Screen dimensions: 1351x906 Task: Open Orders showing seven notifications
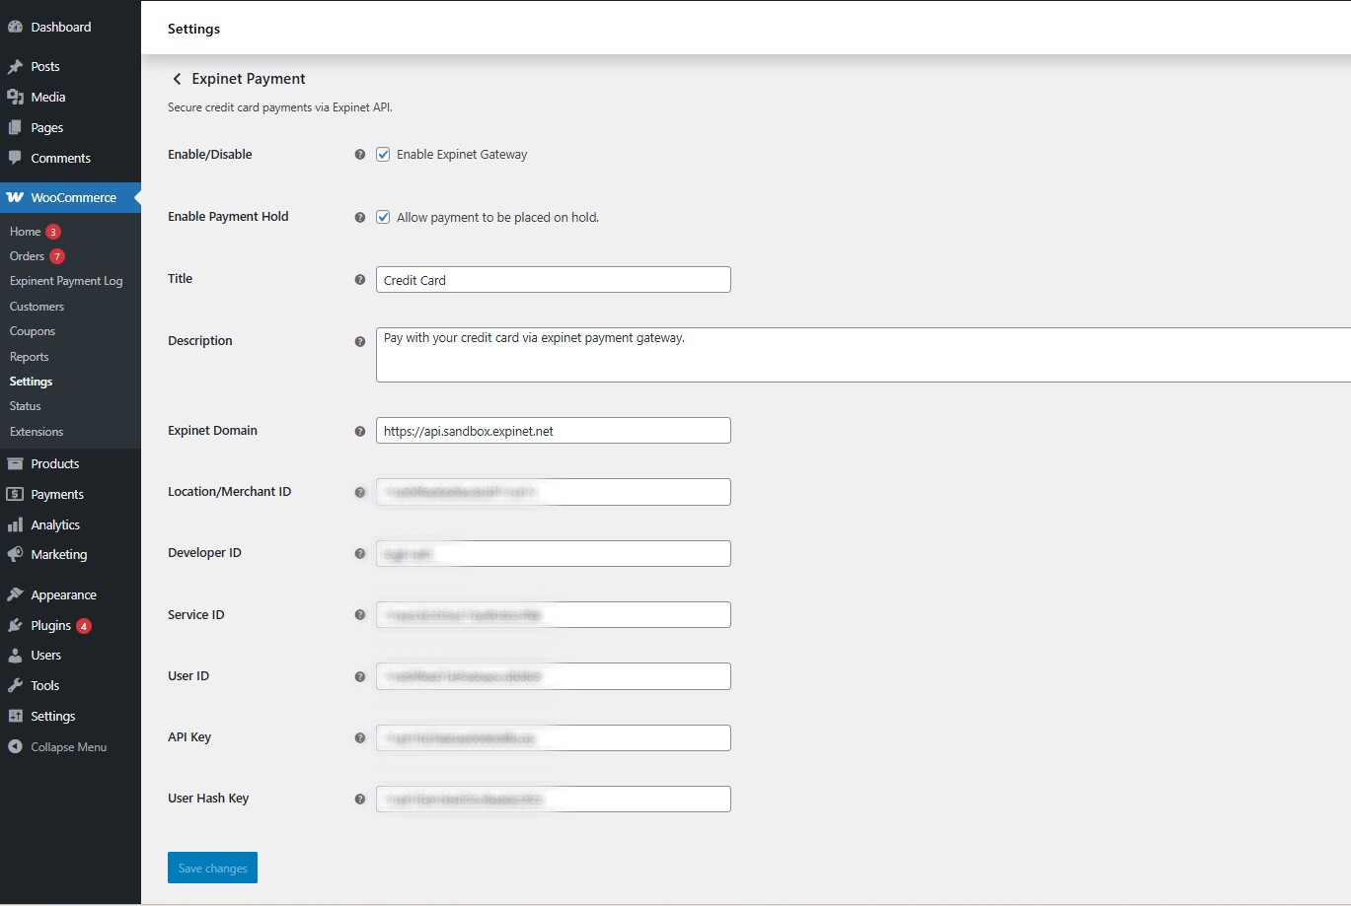pyautogui.click(x=27, y=255)
